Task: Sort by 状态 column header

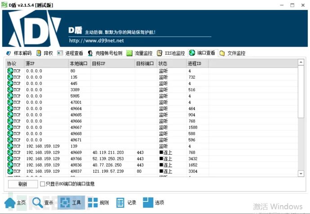Action: coord(172,63)
